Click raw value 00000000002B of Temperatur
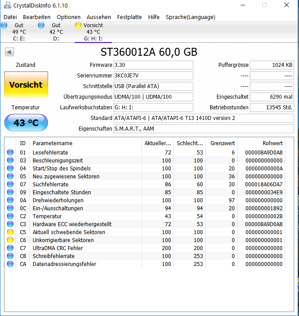Viewport: 299px width, 316px height. [x=264, y=216]
